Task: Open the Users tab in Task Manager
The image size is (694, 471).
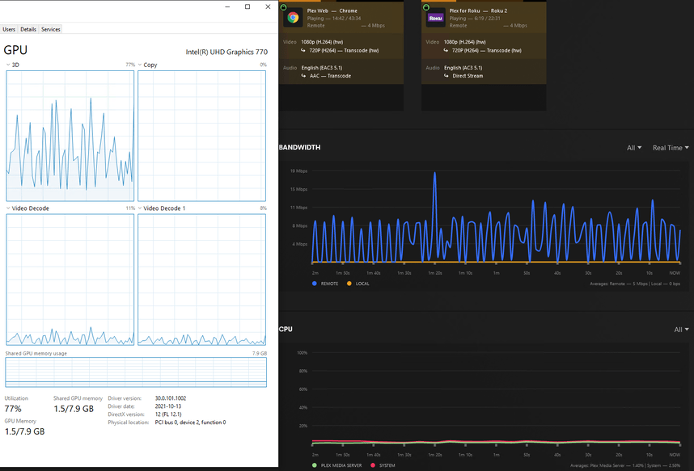Action: (9, 29)
